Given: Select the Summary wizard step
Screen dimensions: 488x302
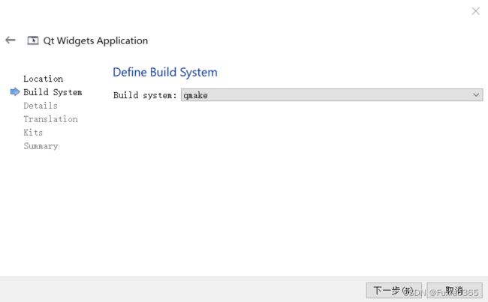Looking at the screenshot, I should click(x=41, y=146).
